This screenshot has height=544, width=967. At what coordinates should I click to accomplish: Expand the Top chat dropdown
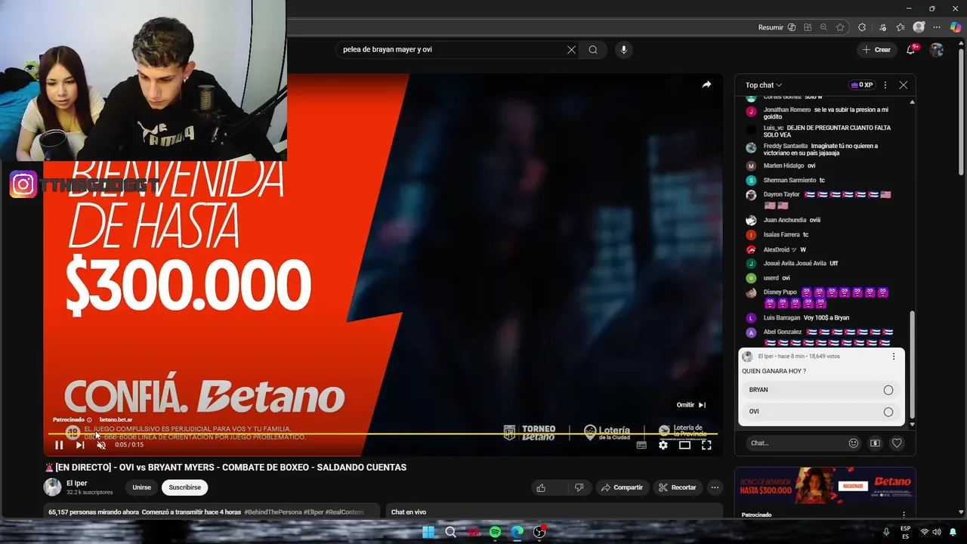tap(764, 85)
